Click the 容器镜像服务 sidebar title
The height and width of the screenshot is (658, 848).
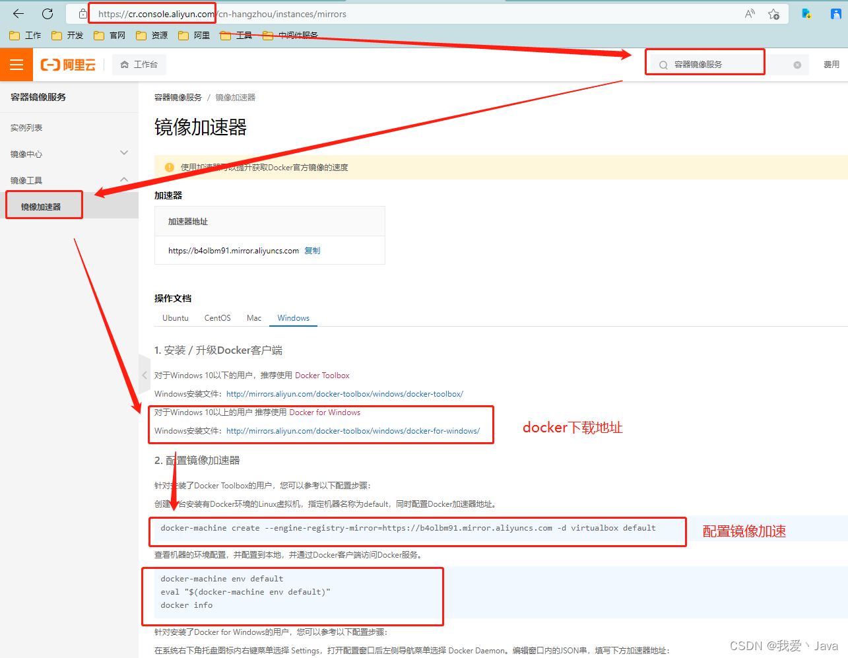click(38, 97)
